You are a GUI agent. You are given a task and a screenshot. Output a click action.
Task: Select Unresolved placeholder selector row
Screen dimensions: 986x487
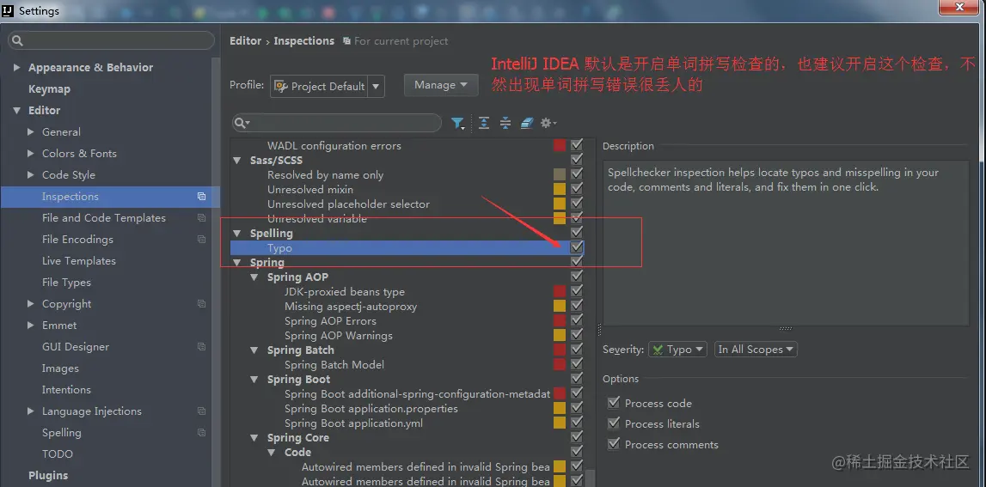348,204
